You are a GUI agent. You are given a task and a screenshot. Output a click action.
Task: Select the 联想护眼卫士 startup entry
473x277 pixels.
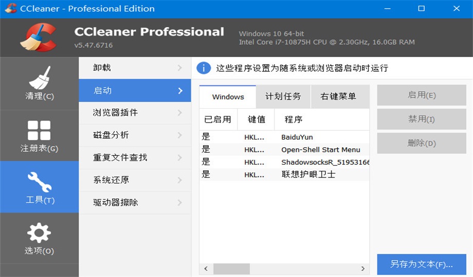click(x=284, y=174)
